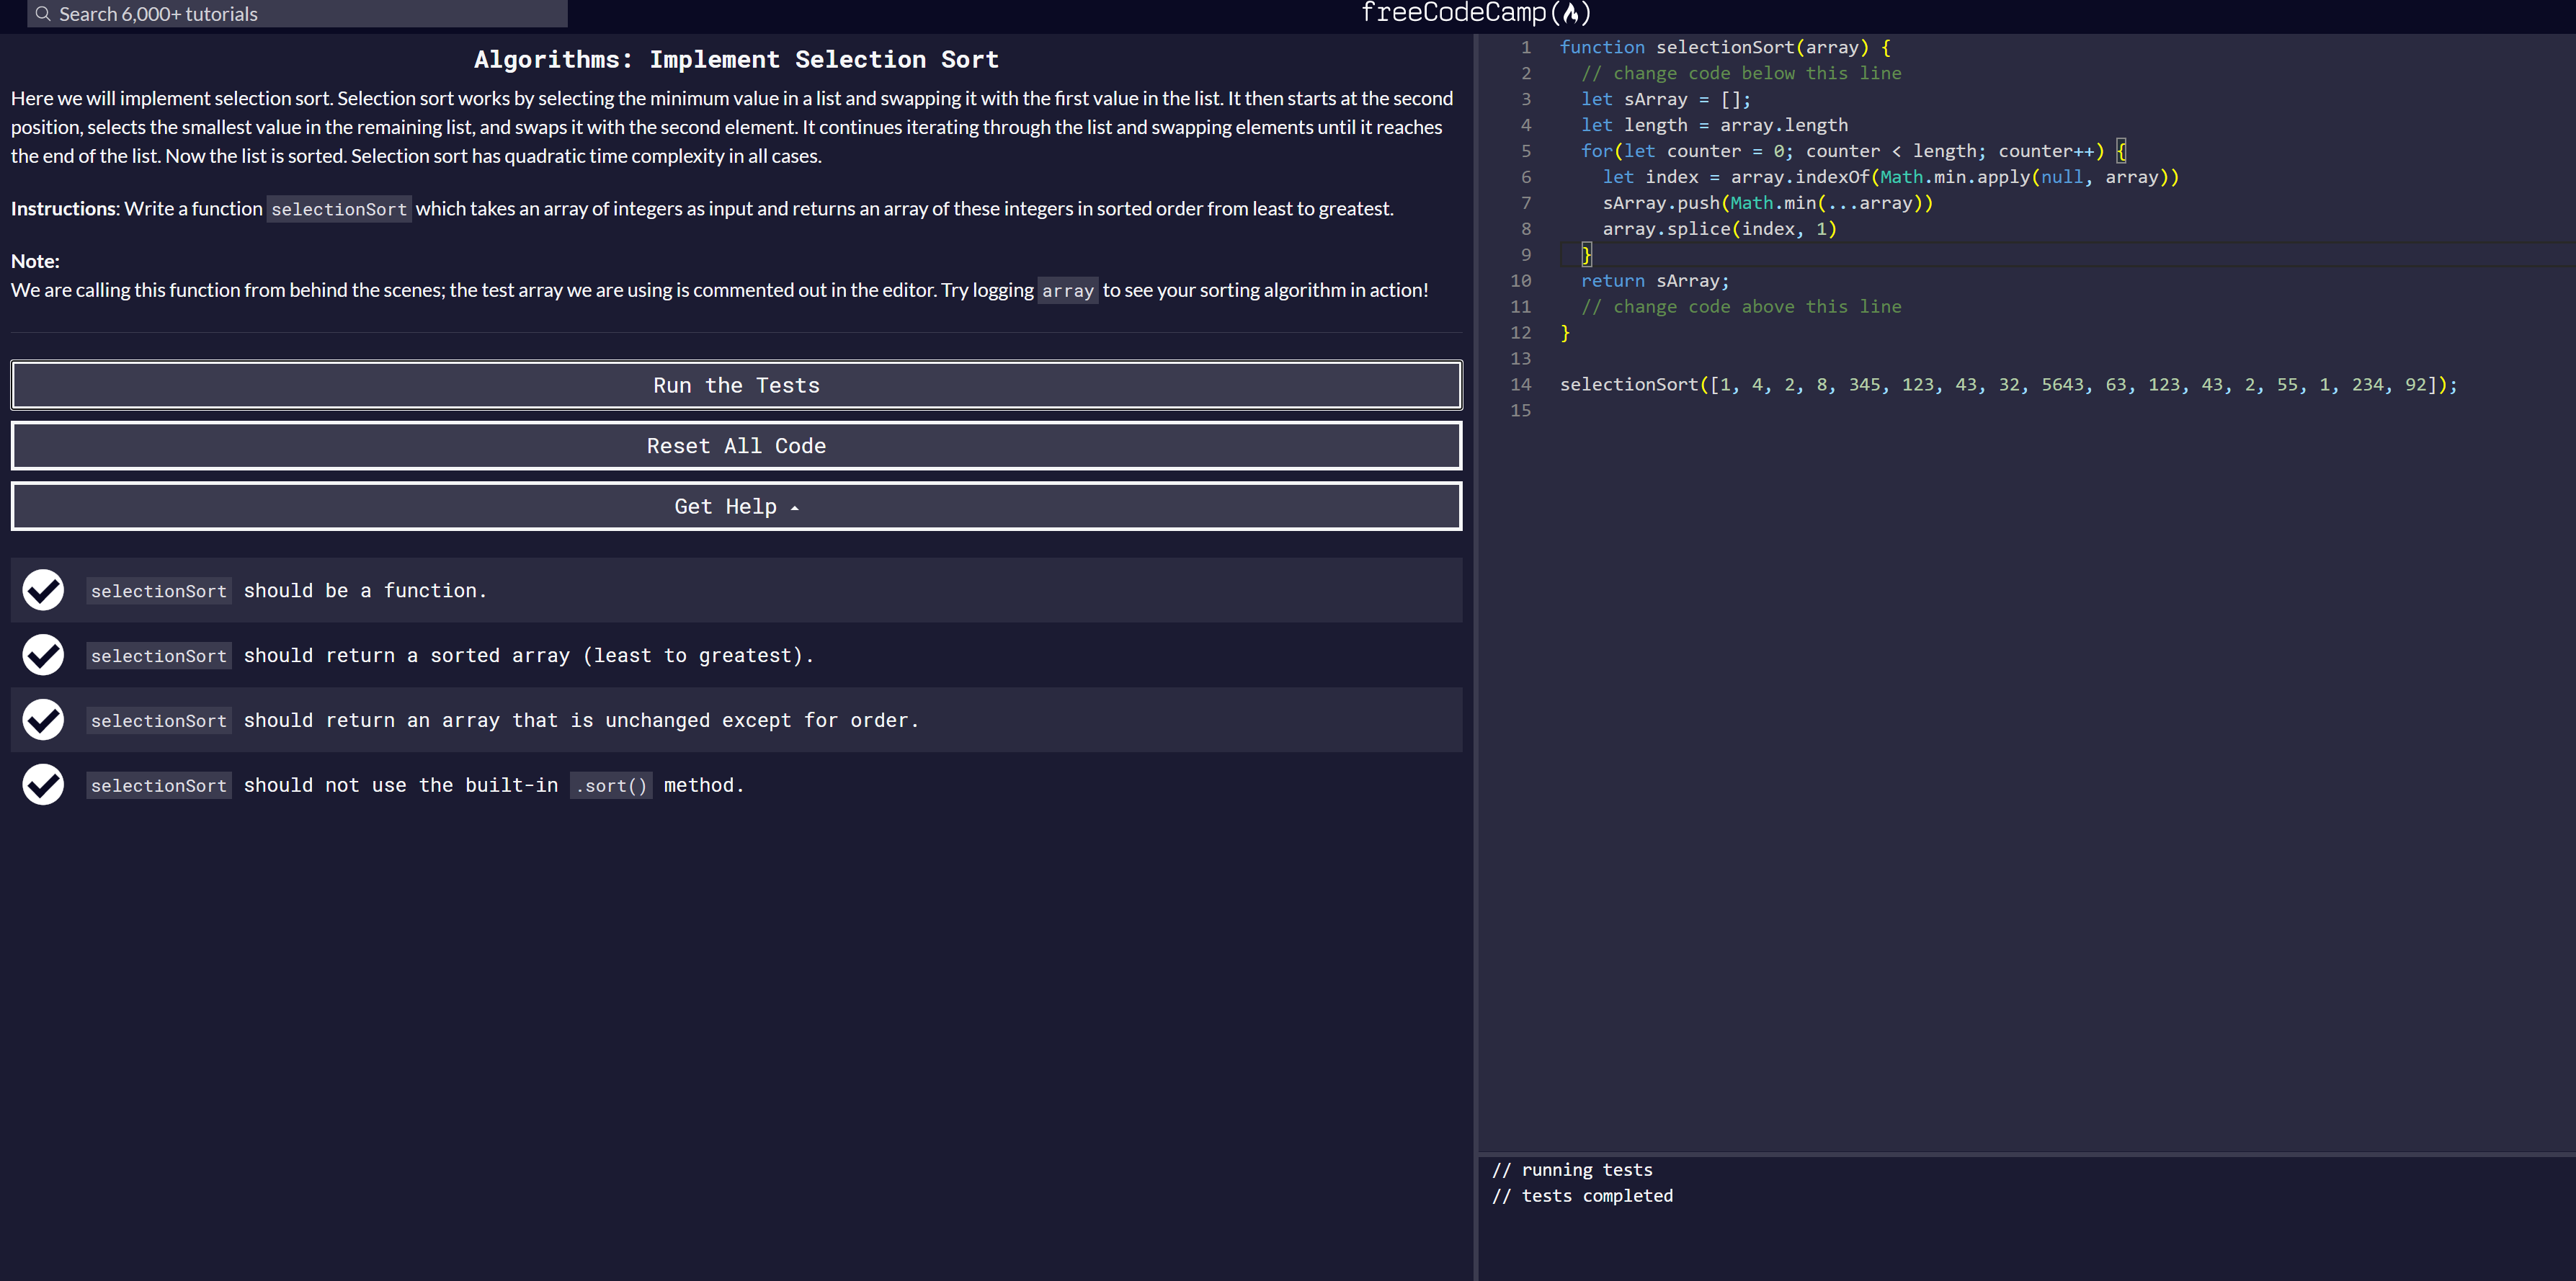Click the checkmark for the sorted array test

point(42,655)
